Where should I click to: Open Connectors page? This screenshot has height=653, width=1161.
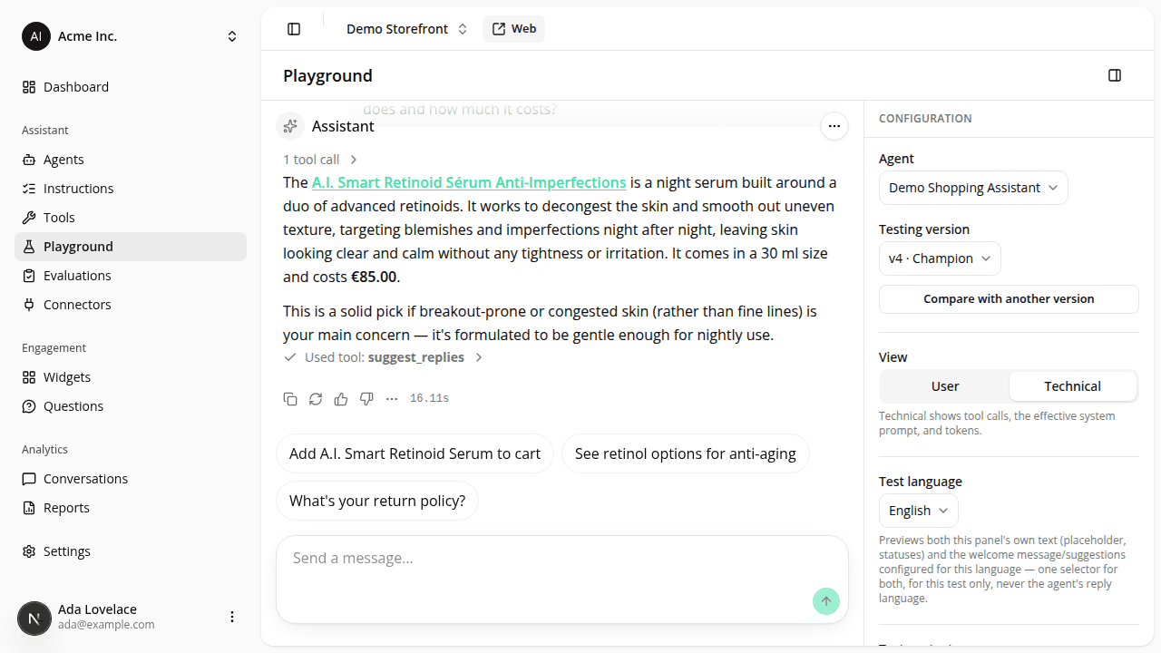[x=131, y=305]
